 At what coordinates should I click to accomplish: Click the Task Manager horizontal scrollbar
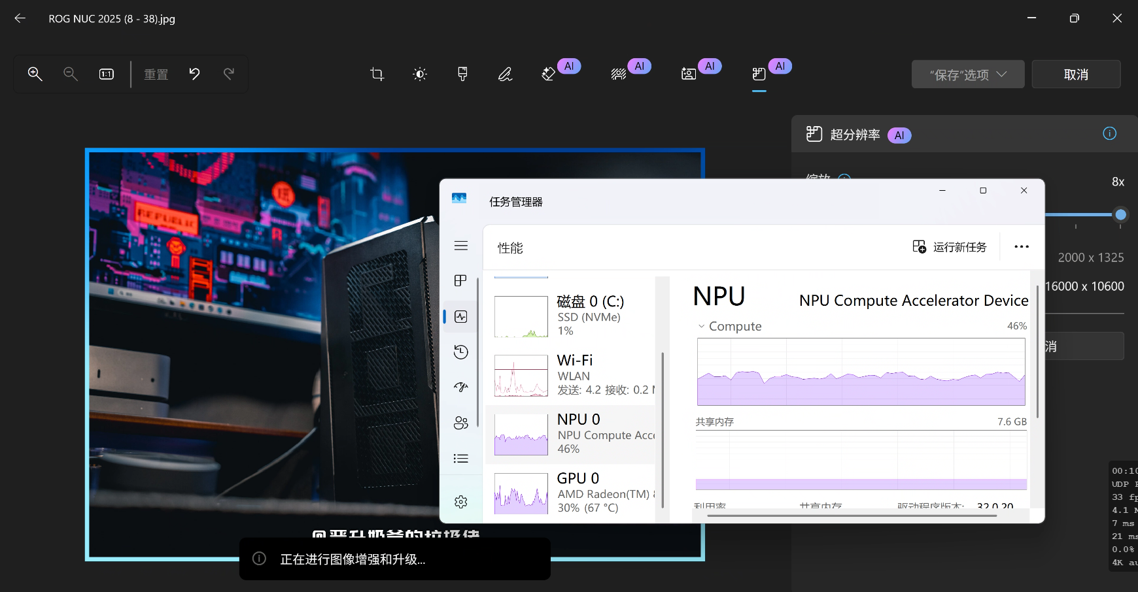tap(852, 516)
